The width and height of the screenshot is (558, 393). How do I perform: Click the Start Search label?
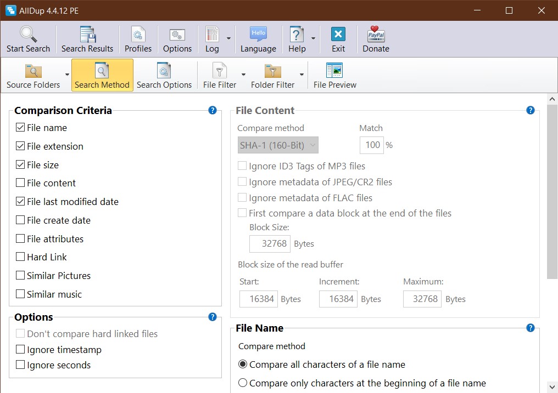[x=28, y=49]
